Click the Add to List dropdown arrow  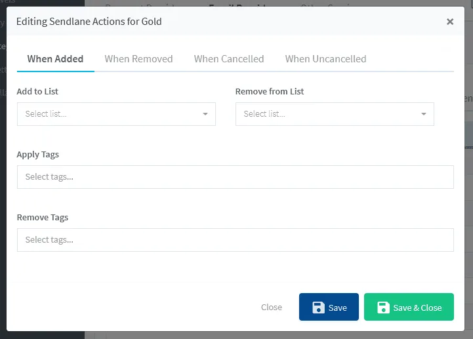point(205,114)
